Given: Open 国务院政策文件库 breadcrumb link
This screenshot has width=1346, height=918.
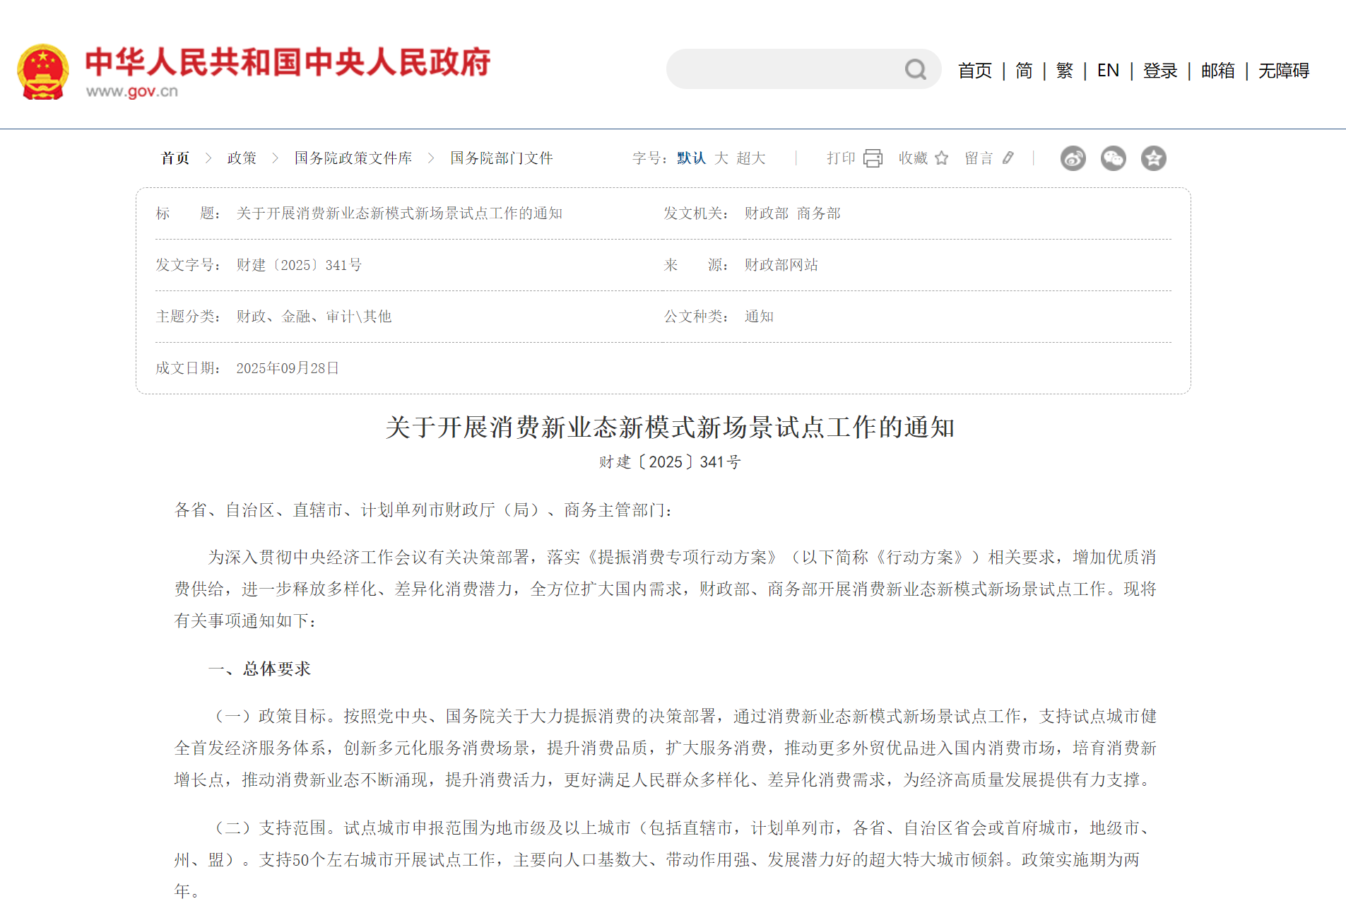Looking at the screenshot, I should 353,158.
